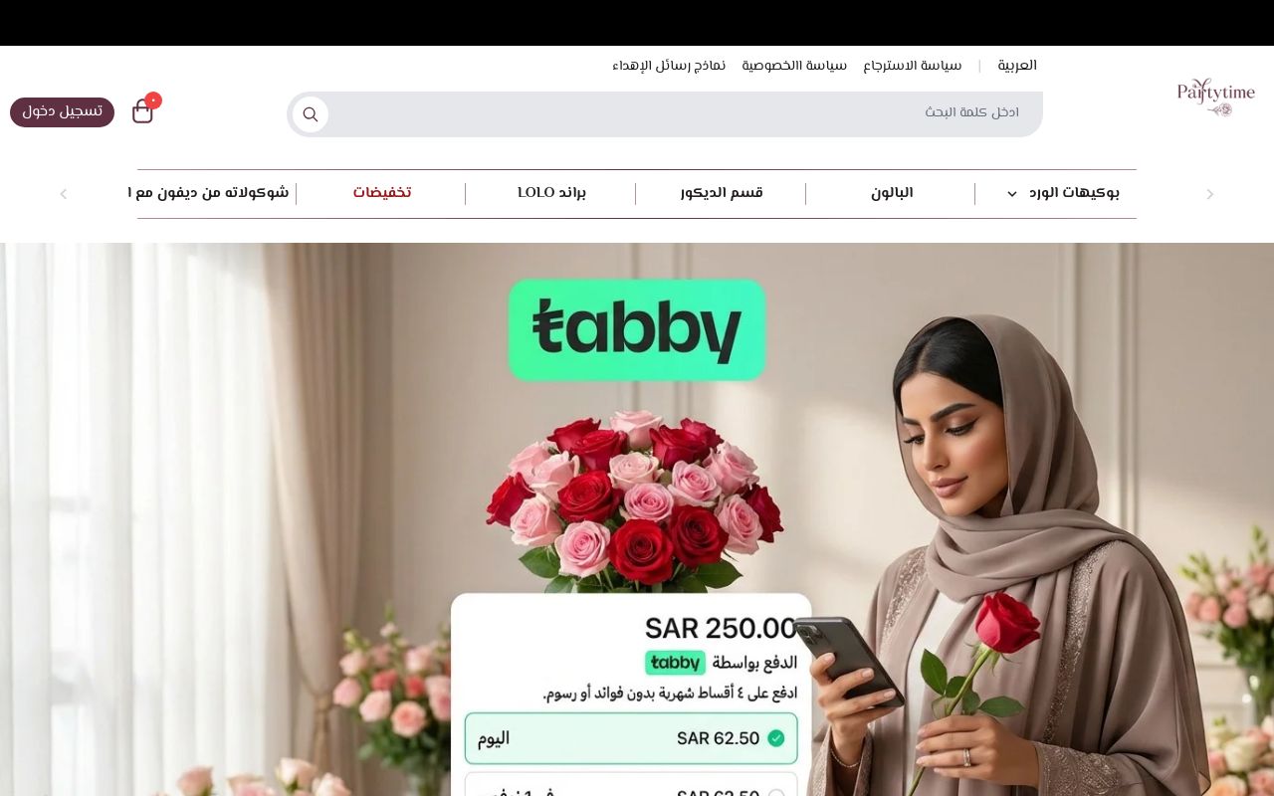Click the small tabby badge beside الدفع بواسطة

coord(675,663)
